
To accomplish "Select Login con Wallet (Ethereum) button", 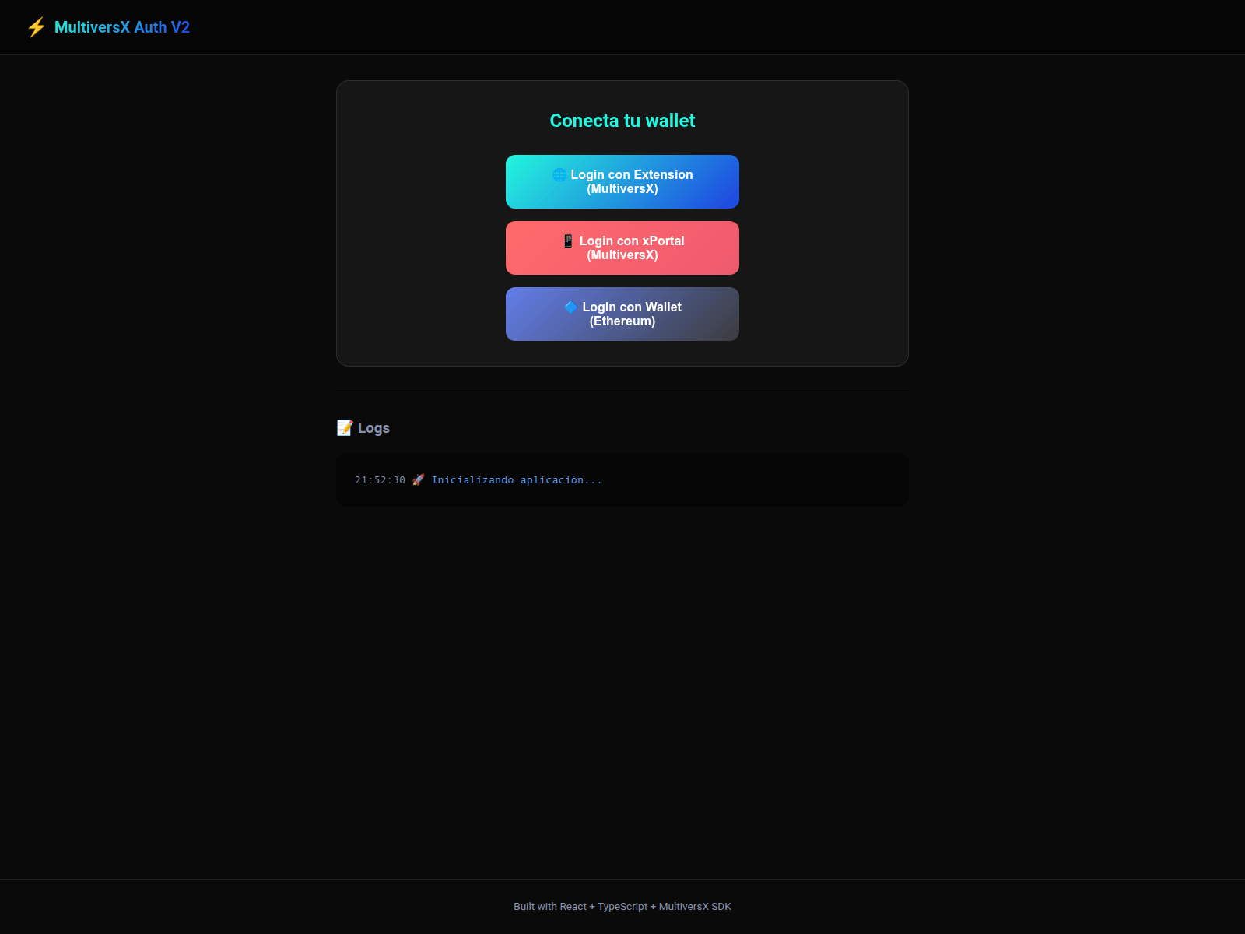I will [622, 314].
